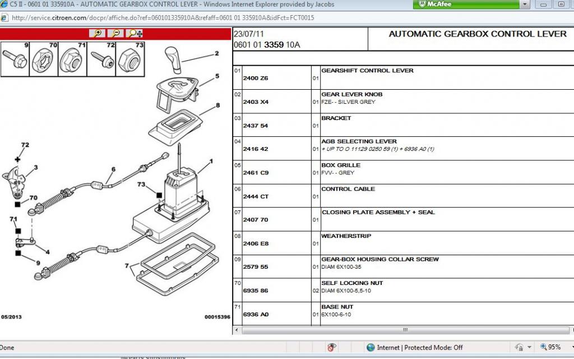Click the BRACKET description text

(x=336, y=118)
